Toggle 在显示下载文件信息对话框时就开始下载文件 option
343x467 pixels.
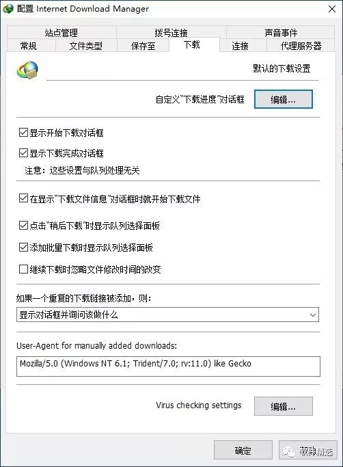23,198
